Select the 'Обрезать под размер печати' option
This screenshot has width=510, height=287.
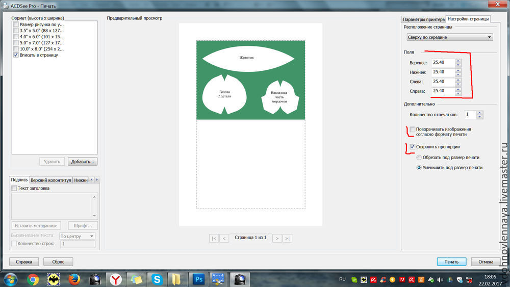click(419, 158)
